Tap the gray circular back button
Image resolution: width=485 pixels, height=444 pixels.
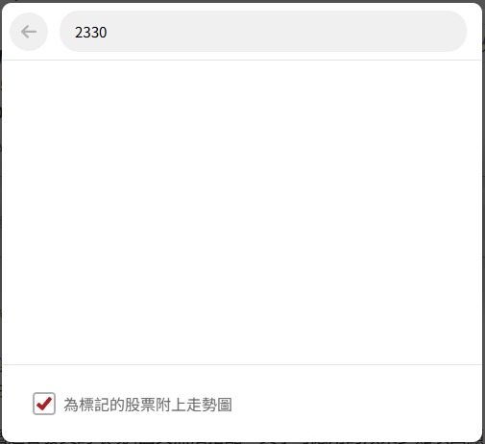[29, 32]
